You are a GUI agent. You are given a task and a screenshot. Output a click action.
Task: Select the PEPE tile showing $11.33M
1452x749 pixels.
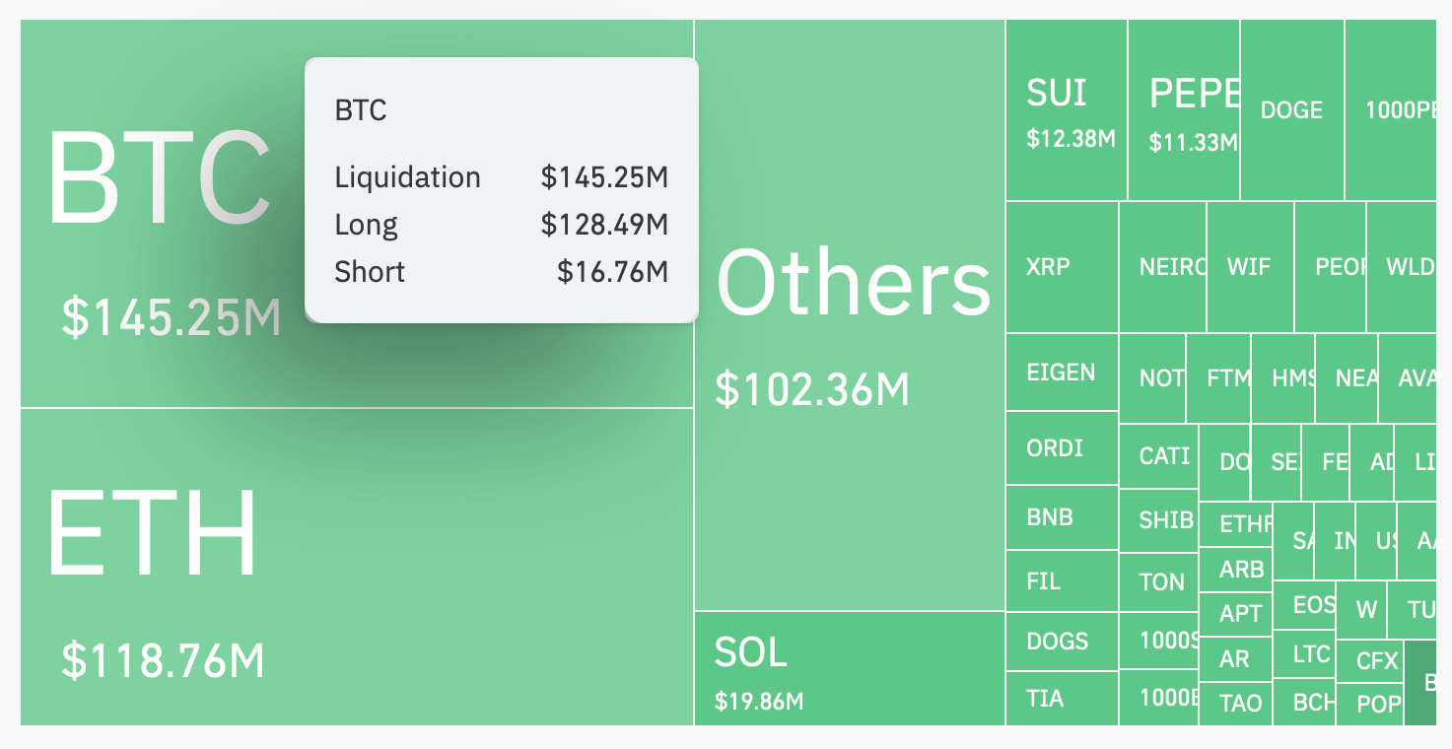[x=1184, y=110]
